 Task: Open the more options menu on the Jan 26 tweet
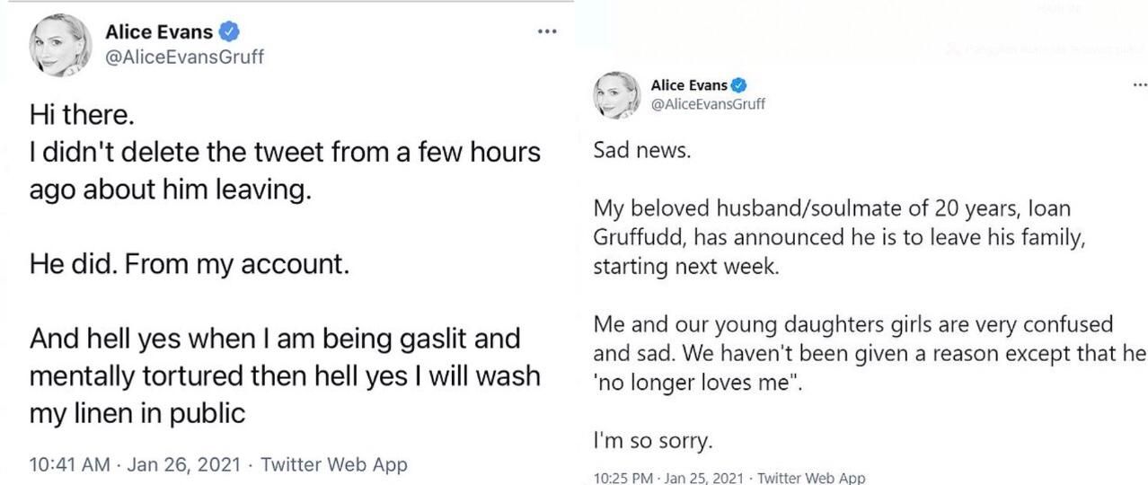547,31
